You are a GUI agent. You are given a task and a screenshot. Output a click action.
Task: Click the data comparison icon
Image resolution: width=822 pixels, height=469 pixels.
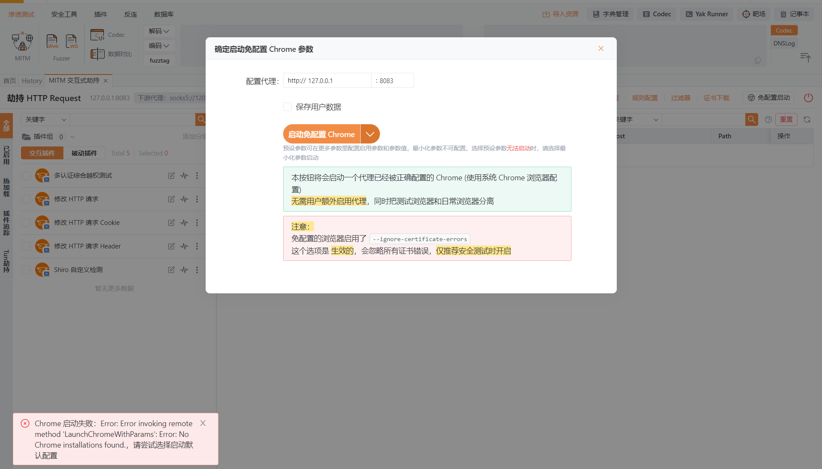point(97,54)
